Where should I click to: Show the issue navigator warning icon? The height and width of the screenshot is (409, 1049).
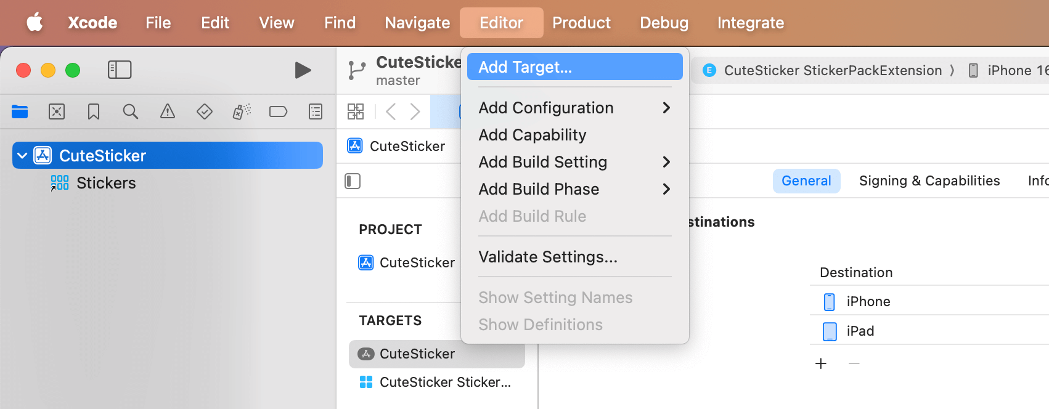(168, 111)
